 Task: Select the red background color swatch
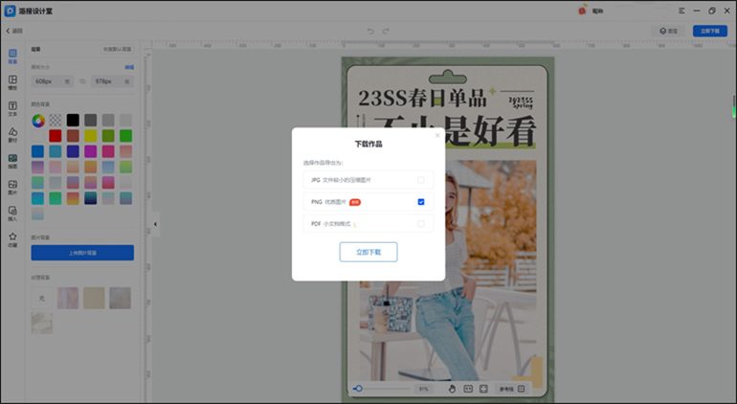pos(56,136)
